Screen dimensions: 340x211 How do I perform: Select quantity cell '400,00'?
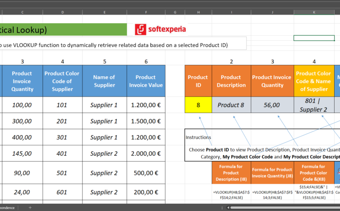point(22,137)
